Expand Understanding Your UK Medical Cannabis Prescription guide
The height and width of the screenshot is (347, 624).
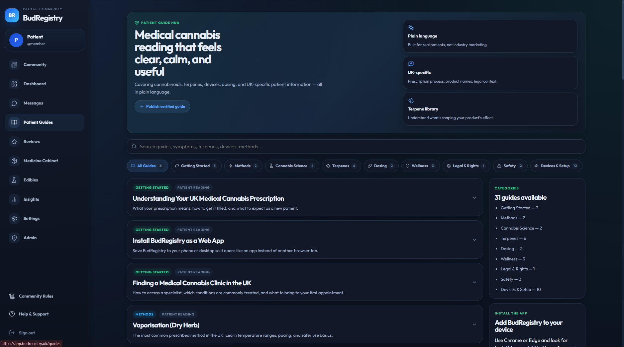(x=474, y=198)
